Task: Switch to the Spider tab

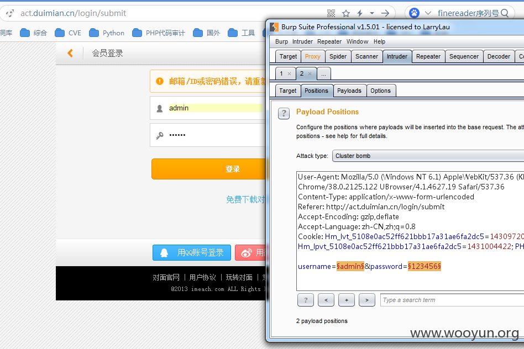Action: pos(338,56)
